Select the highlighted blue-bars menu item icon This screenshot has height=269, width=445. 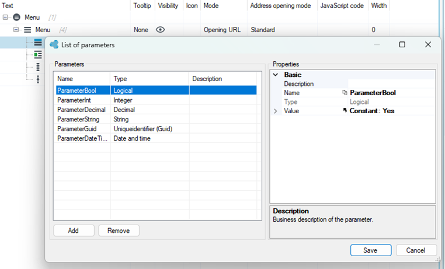[38, 42]
